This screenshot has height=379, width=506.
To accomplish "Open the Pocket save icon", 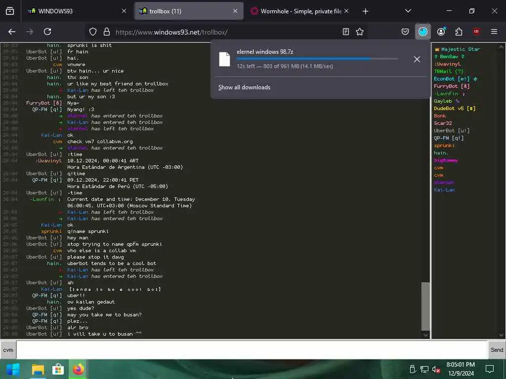I will click(405, 32).
